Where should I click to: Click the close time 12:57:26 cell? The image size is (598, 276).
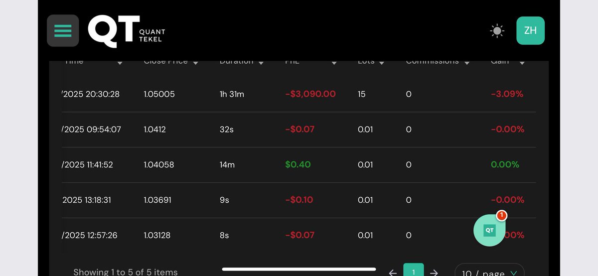(90, 235)
